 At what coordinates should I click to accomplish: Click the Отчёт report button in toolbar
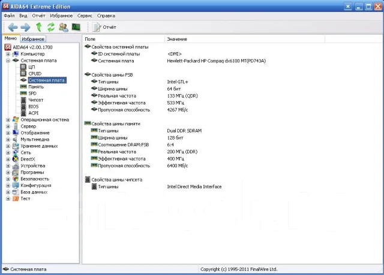pos(104,27)
